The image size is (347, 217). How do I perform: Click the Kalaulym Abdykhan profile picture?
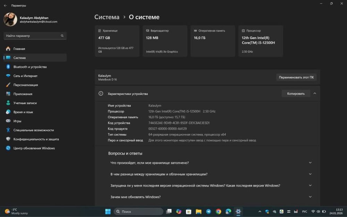10,19
